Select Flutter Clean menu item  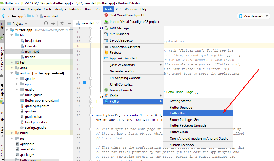click(198, 132)
